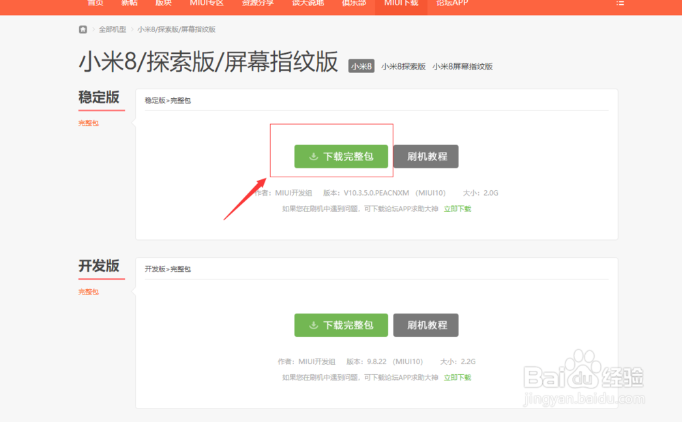Open the 首页 menu item
The width and height of the screenshot is (682, 422).
point(95,3)
